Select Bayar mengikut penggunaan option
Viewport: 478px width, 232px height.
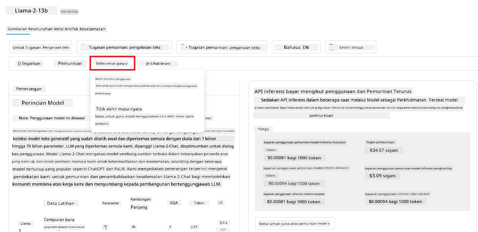(113, 79)
